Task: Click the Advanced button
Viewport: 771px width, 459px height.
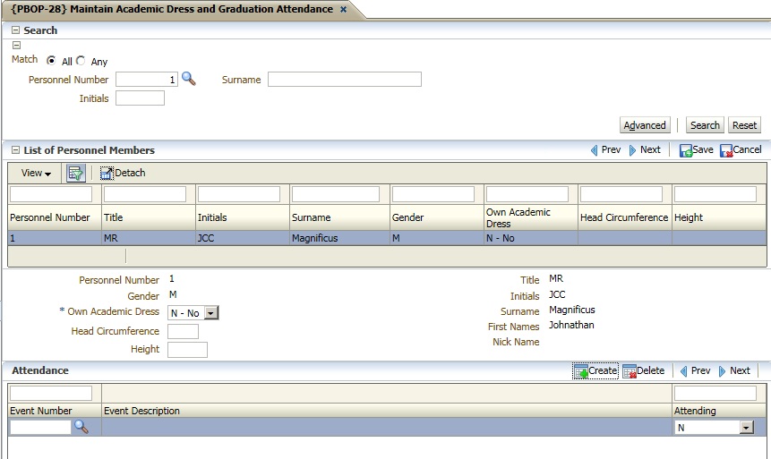Action: pos(645,125)
